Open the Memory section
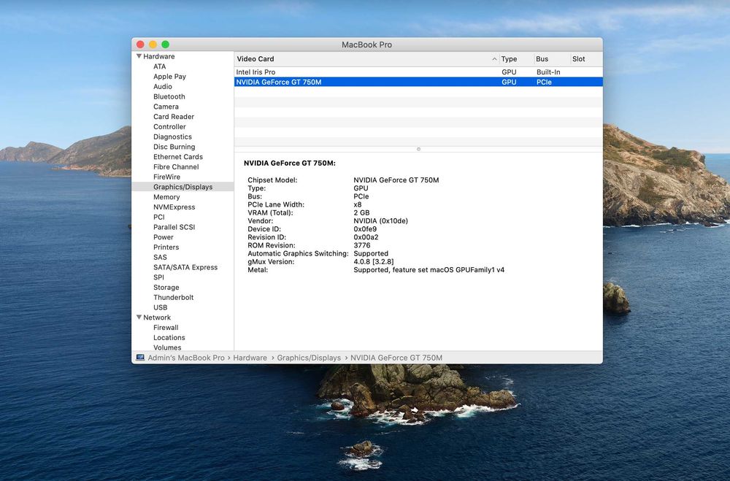730x481 pixels. [166, 197]
